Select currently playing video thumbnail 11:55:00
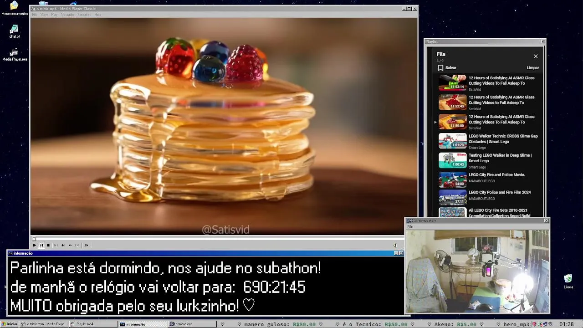Screen dimensions: 583x328 [x=452, y=122]
